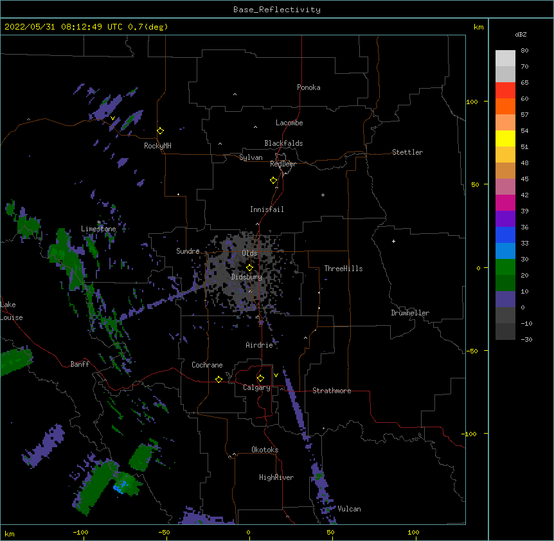Click the Sylvan label
Screen dimensions: 554x541
(251, 157)
